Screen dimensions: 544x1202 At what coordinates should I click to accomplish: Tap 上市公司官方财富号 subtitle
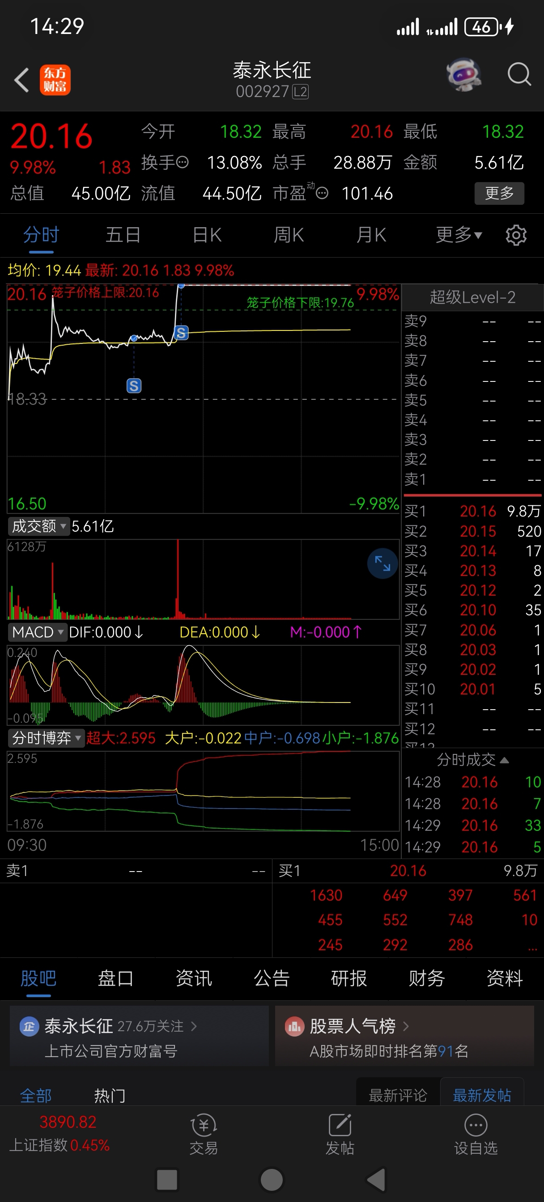click(x=111, y=1051)
